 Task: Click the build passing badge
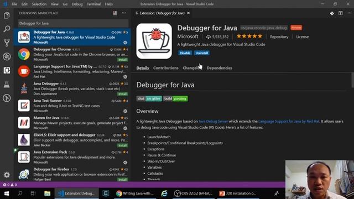tap(175, 98)
